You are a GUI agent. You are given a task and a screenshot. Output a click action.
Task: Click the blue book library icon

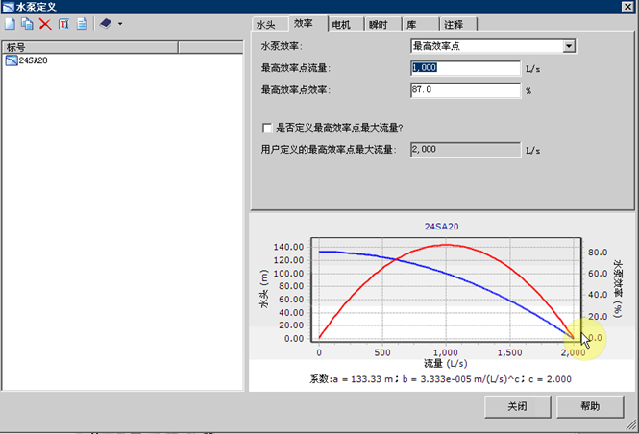(x=105, y=23)
